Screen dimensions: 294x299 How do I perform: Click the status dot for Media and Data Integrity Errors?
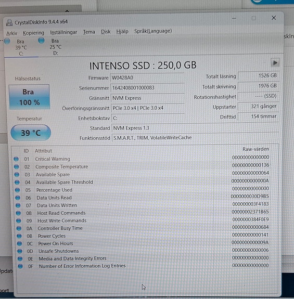coord(20,258)
